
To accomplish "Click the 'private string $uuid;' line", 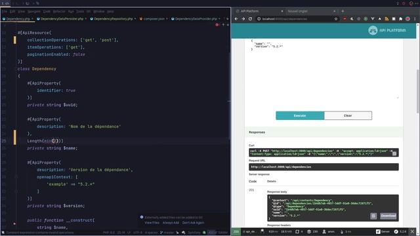I will [52, 105].
